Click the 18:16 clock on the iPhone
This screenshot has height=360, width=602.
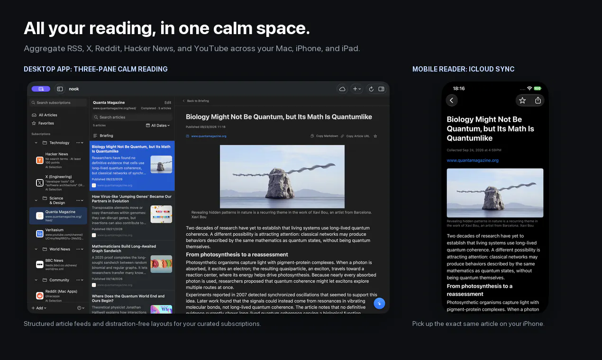459,89
